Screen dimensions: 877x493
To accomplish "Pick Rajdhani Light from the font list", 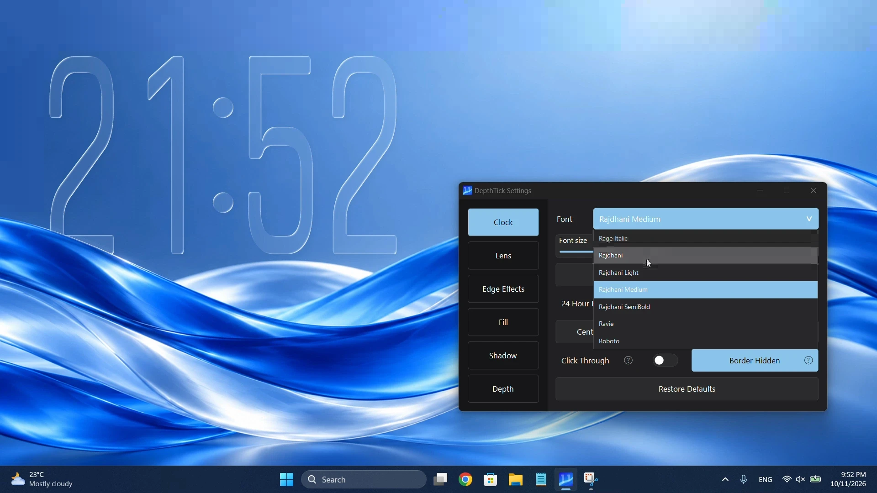I will coord(704,273).
